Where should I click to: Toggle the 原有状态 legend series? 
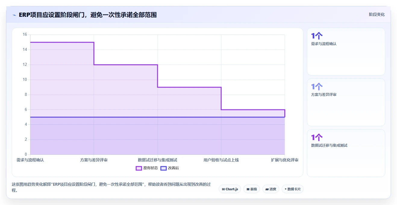[x=147, y=168]
